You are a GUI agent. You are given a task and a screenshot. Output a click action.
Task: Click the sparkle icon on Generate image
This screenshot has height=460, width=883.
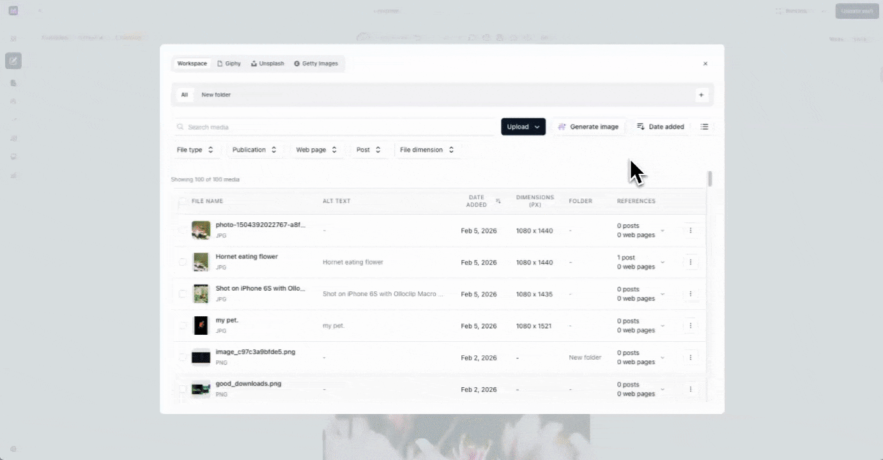562,126
